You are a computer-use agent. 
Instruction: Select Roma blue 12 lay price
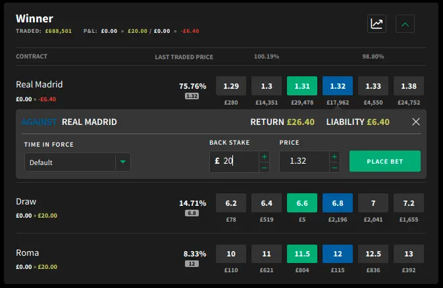338,254
